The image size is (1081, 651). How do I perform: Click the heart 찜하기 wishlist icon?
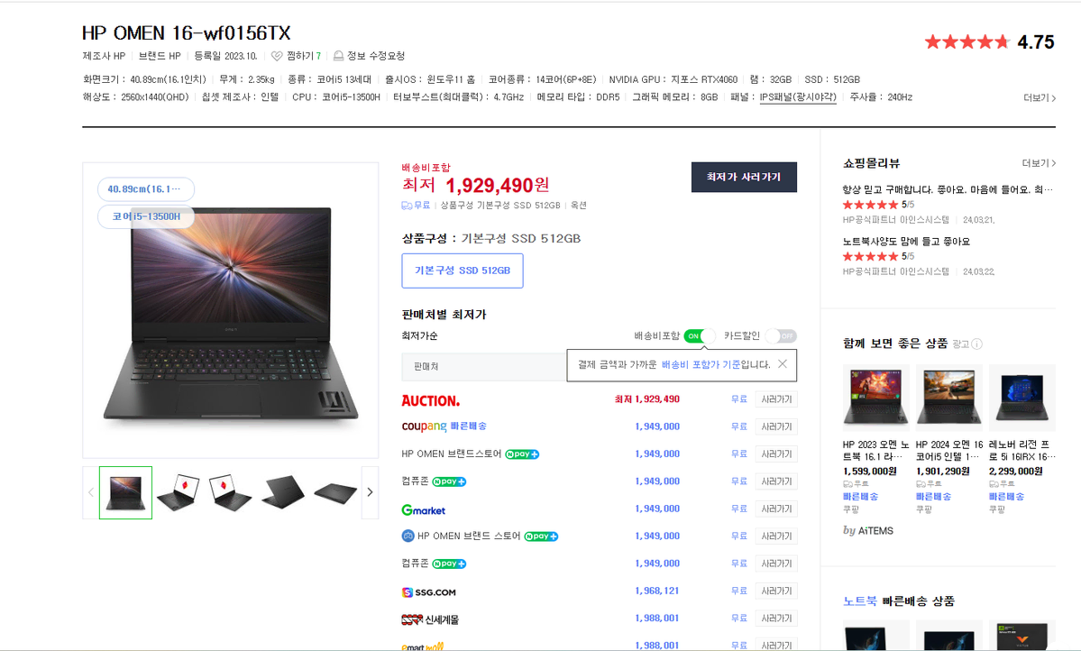(277, 56)
